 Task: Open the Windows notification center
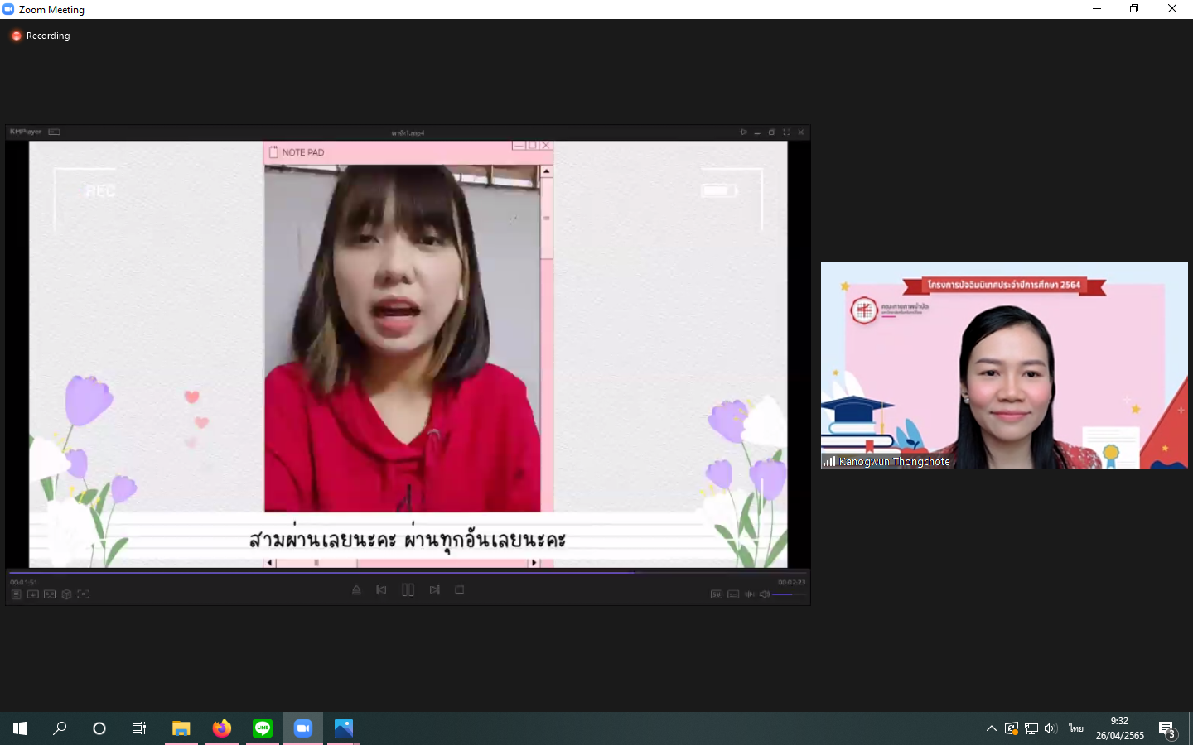coord(1167,729)
